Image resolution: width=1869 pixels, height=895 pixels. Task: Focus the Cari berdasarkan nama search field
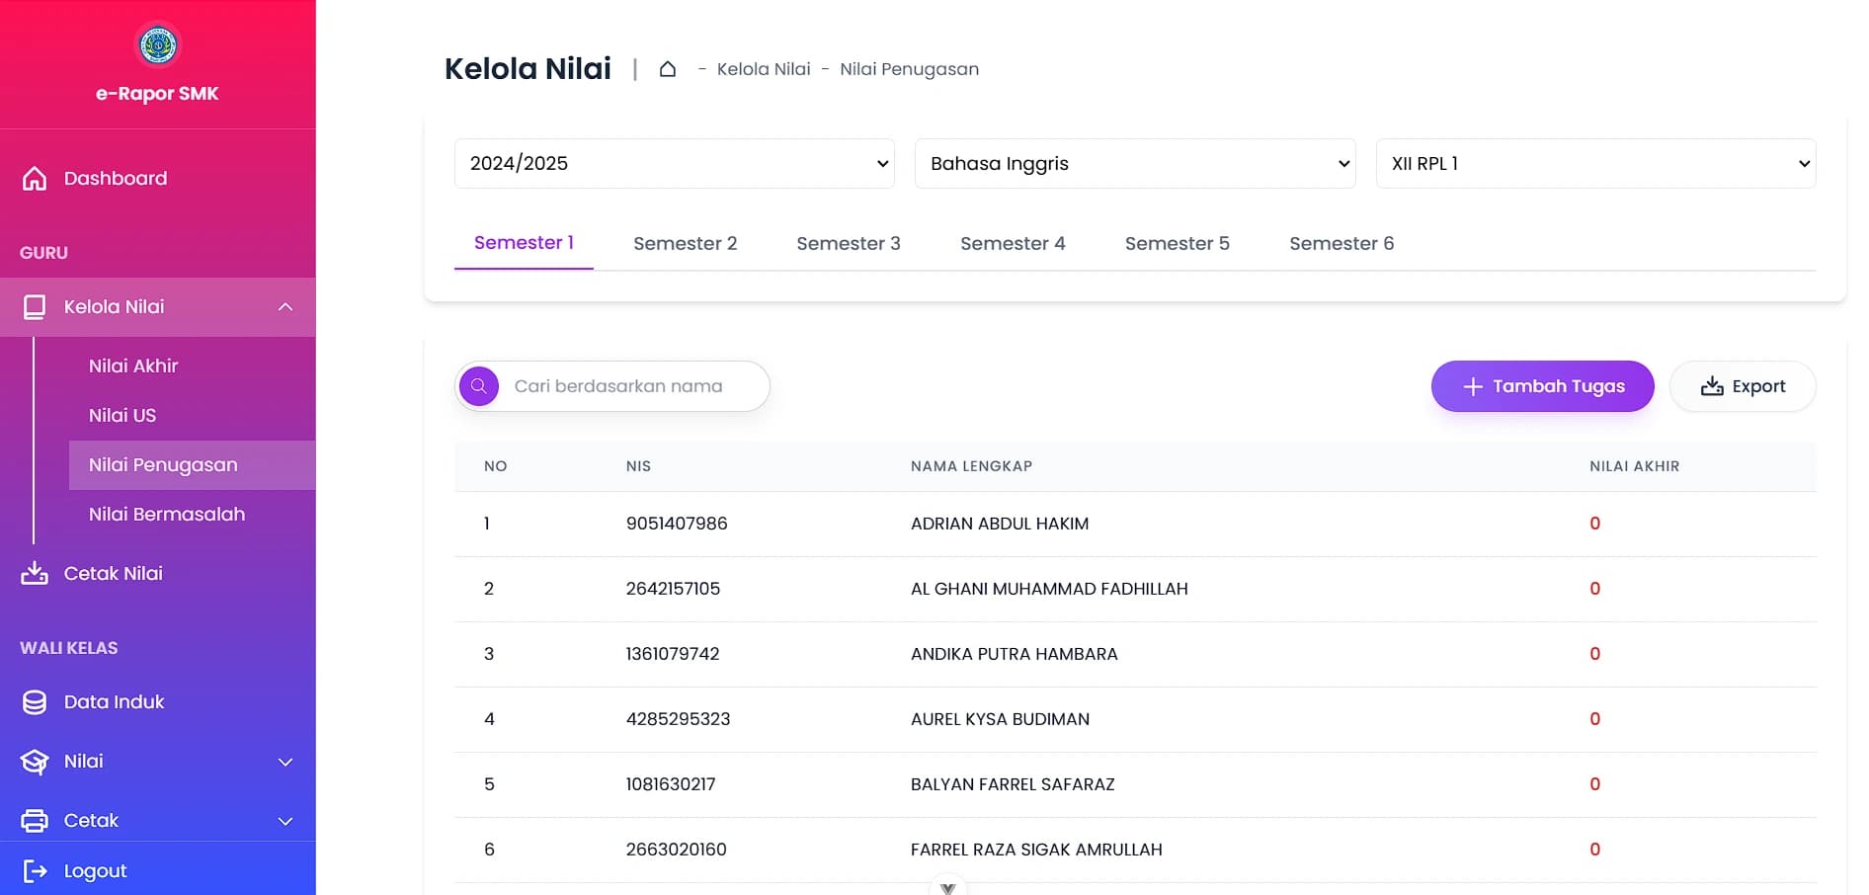click(632, 386)
